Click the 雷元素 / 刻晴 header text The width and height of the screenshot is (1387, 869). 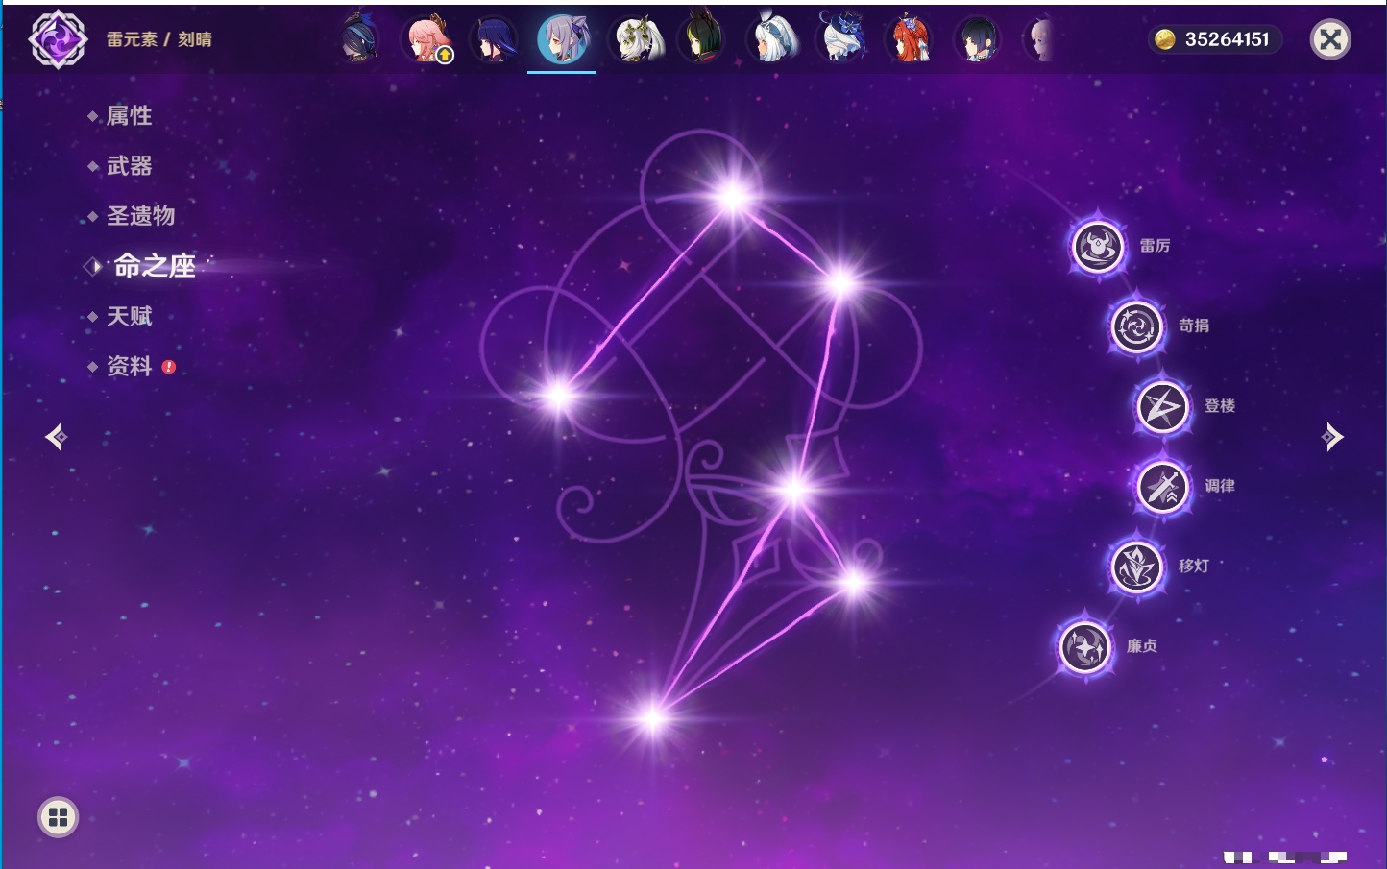[x=158, y=39]
